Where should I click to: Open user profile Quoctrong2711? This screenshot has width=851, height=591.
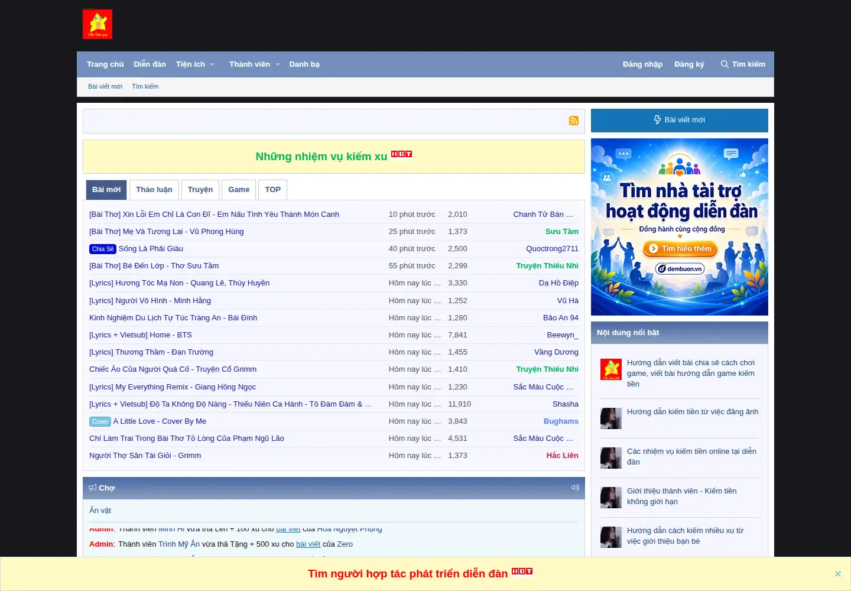click(552, 249)
